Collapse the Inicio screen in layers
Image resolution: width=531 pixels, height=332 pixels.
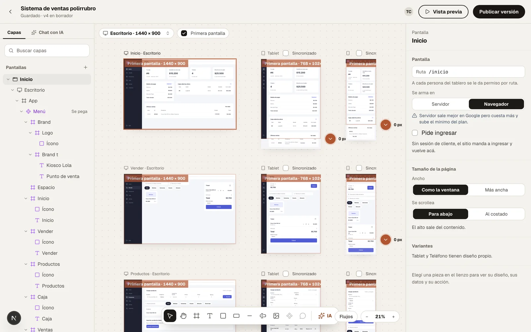8,79
